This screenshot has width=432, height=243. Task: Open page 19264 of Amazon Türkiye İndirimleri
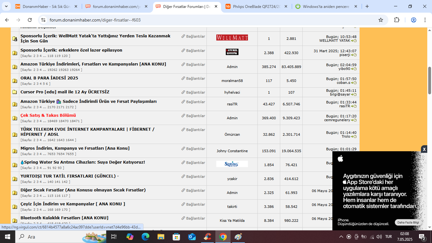pos(74,70)
